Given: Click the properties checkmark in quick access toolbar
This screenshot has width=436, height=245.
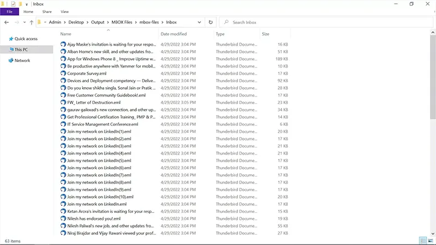Looking at the screenshot, I should click(x=13, y=4).
